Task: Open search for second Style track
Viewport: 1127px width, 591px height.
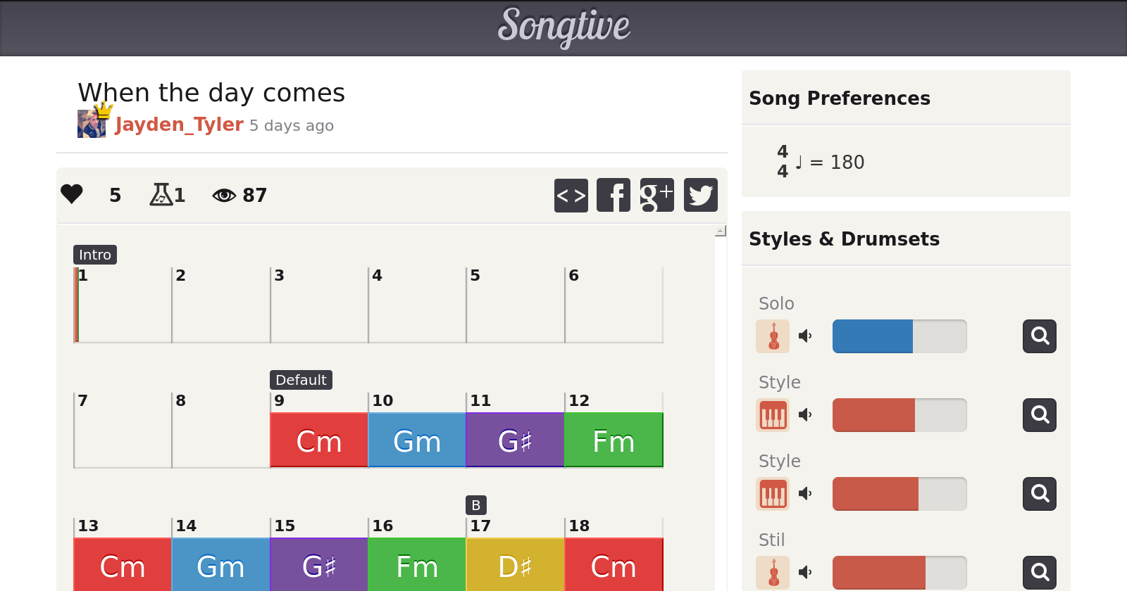Action: (1039, 494)
